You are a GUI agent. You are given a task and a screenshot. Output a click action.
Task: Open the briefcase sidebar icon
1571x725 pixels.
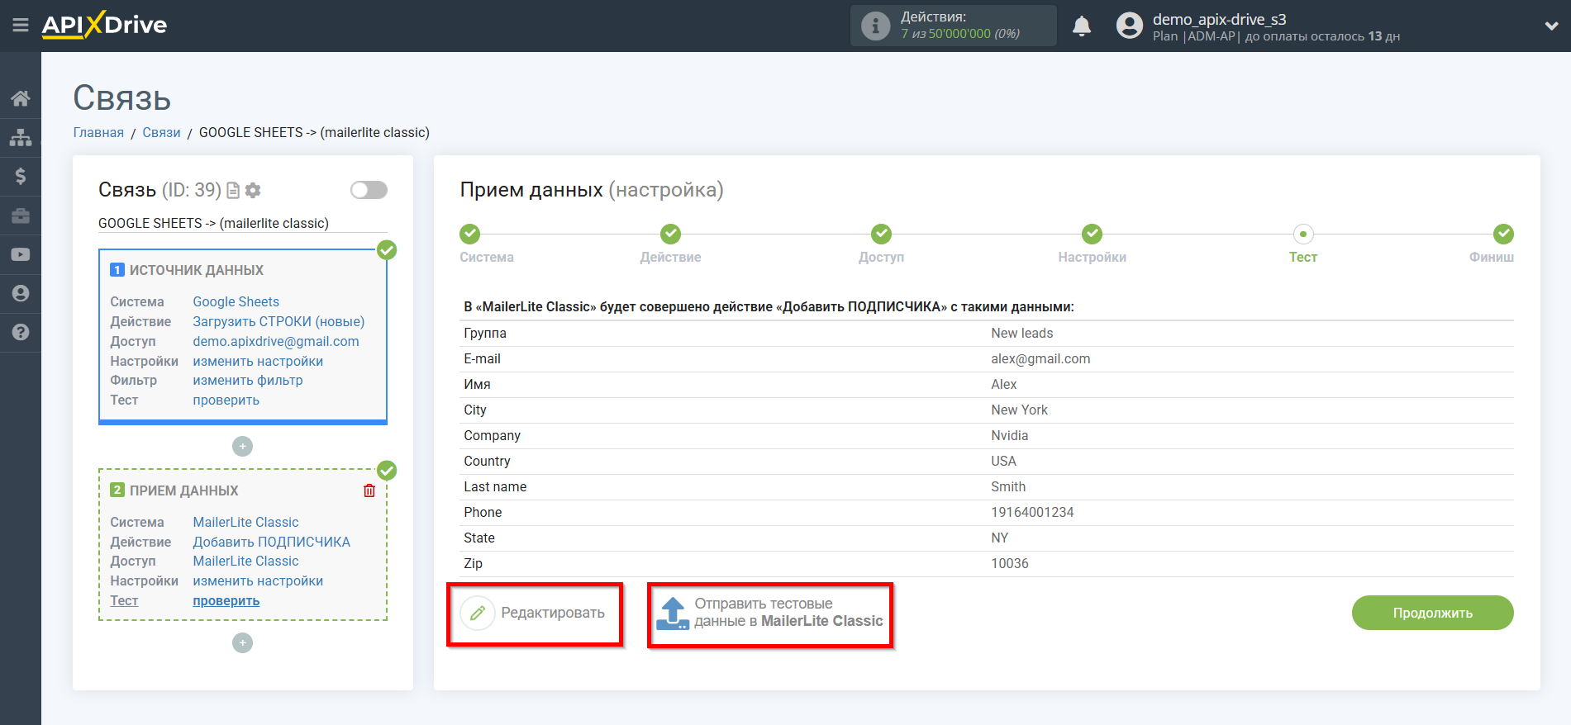tap(21, 216)
